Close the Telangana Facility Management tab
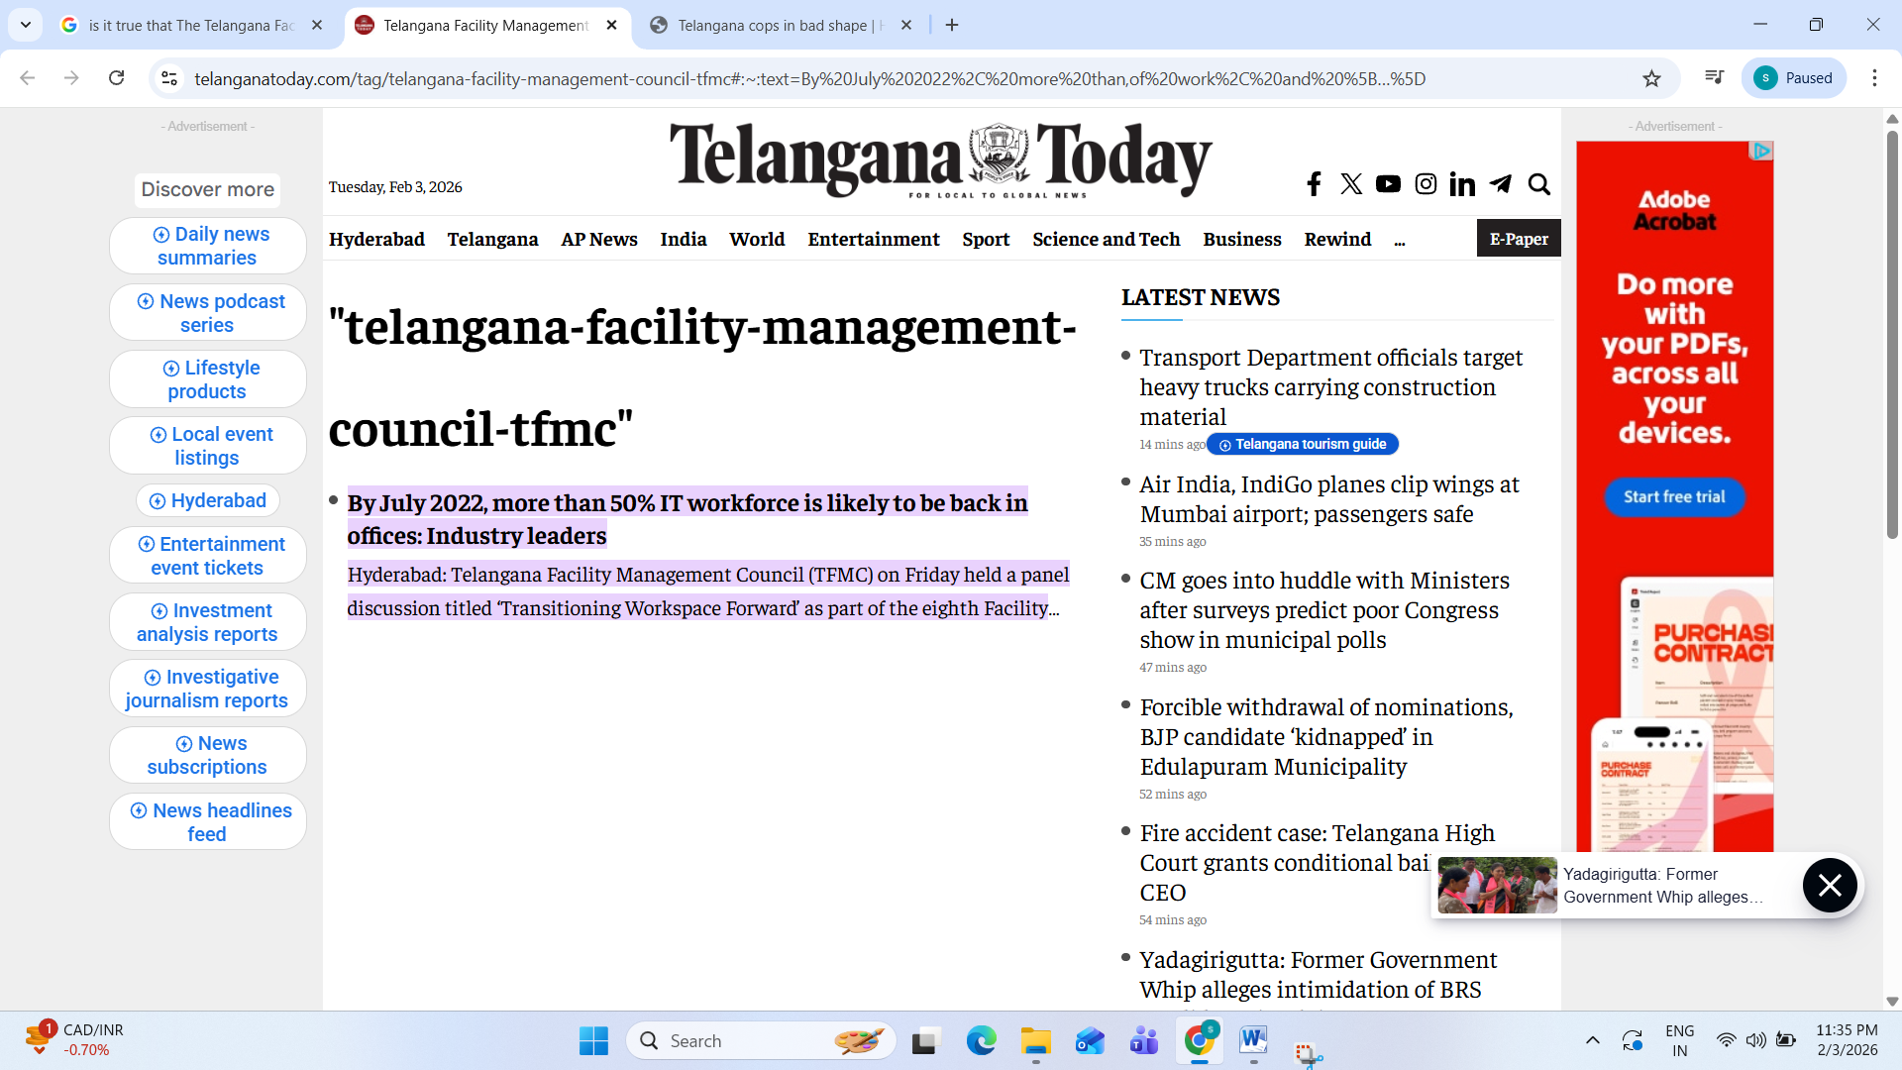The height and width of the screenshot is (1070, 1902). 611,25
